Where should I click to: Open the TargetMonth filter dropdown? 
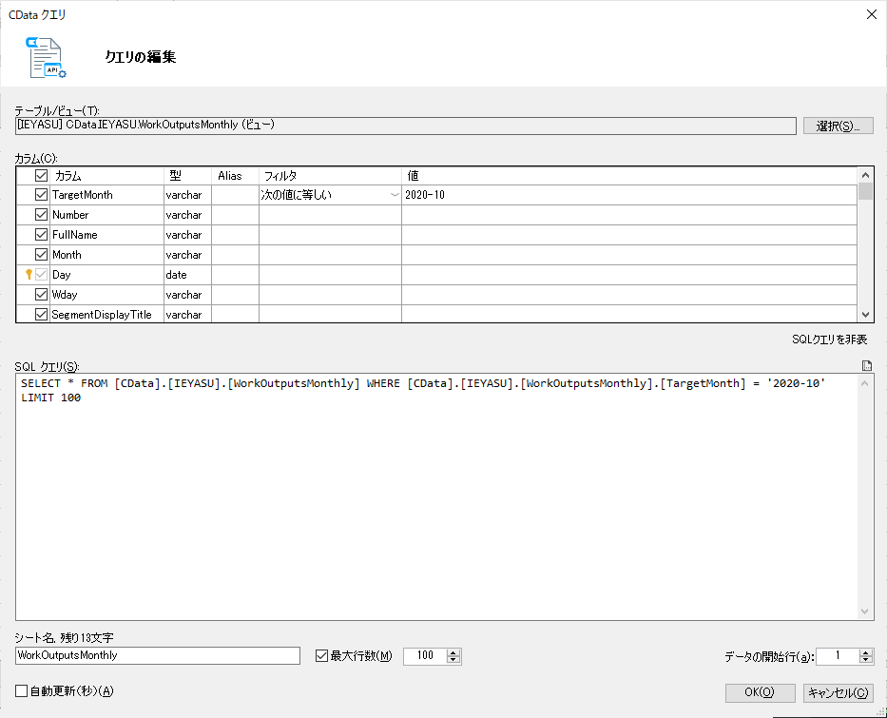coord(395,195)
